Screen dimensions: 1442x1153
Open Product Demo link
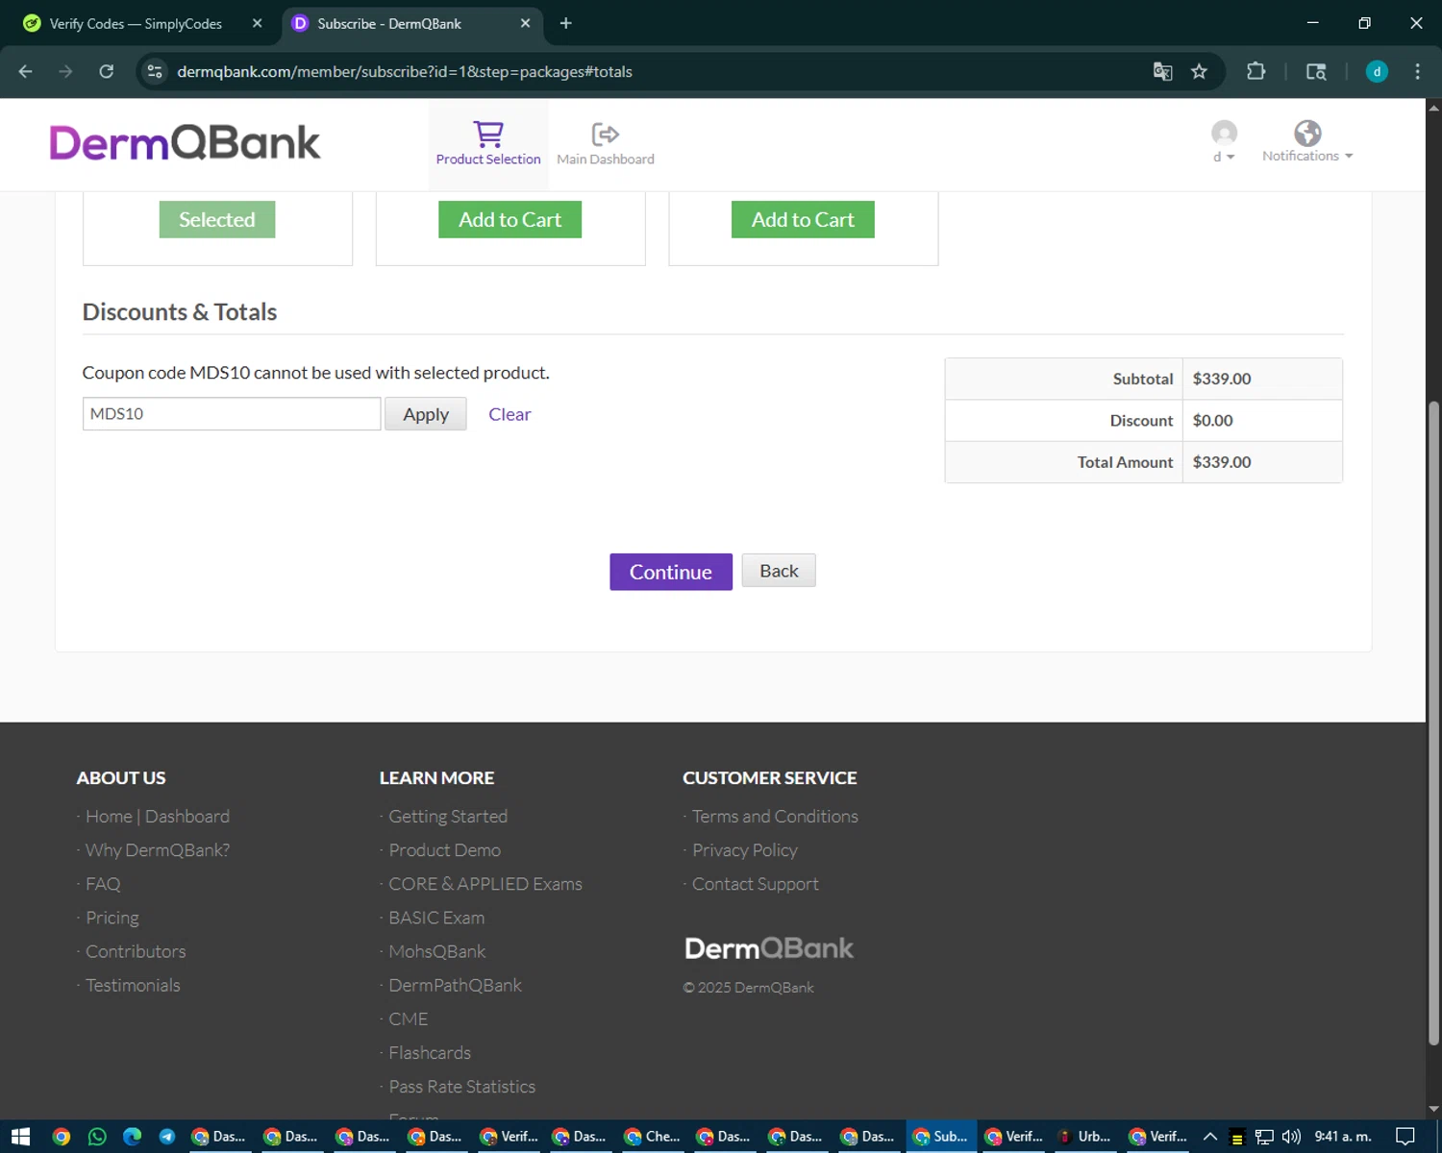coord(444,849)
